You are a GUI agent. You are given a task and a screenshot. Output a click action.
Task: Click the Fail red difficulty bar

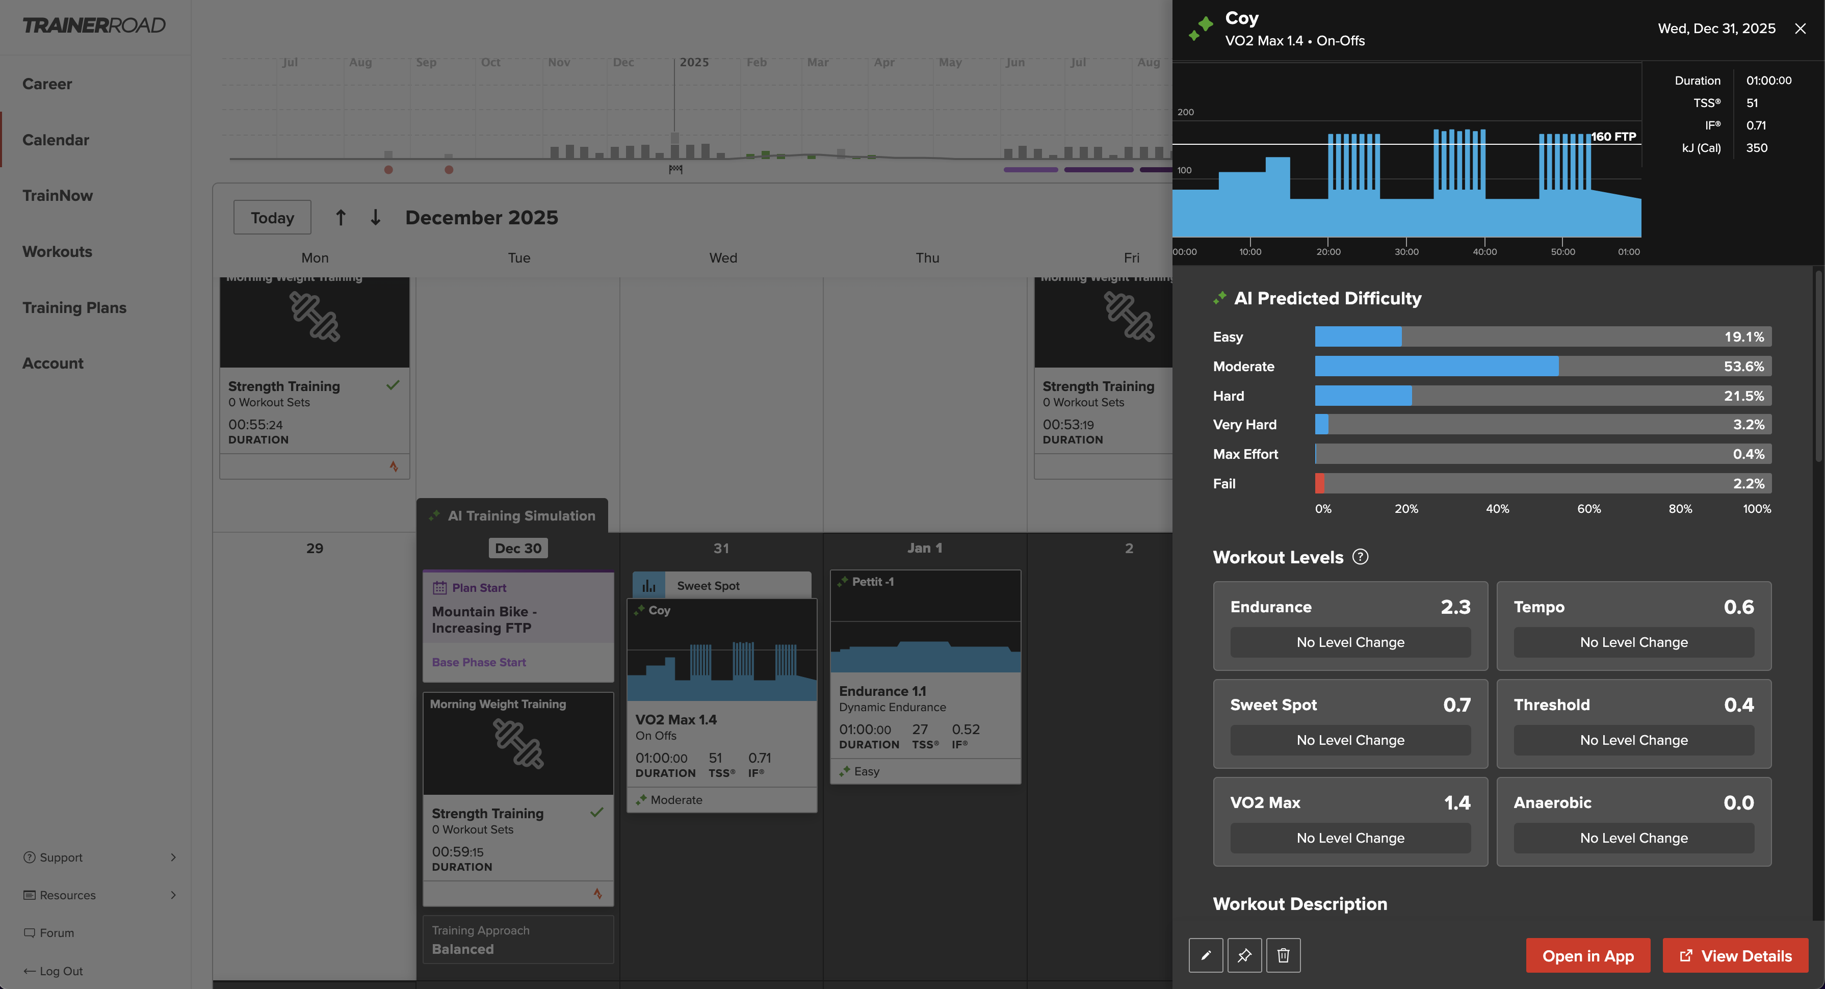[x=1320, y=484]
